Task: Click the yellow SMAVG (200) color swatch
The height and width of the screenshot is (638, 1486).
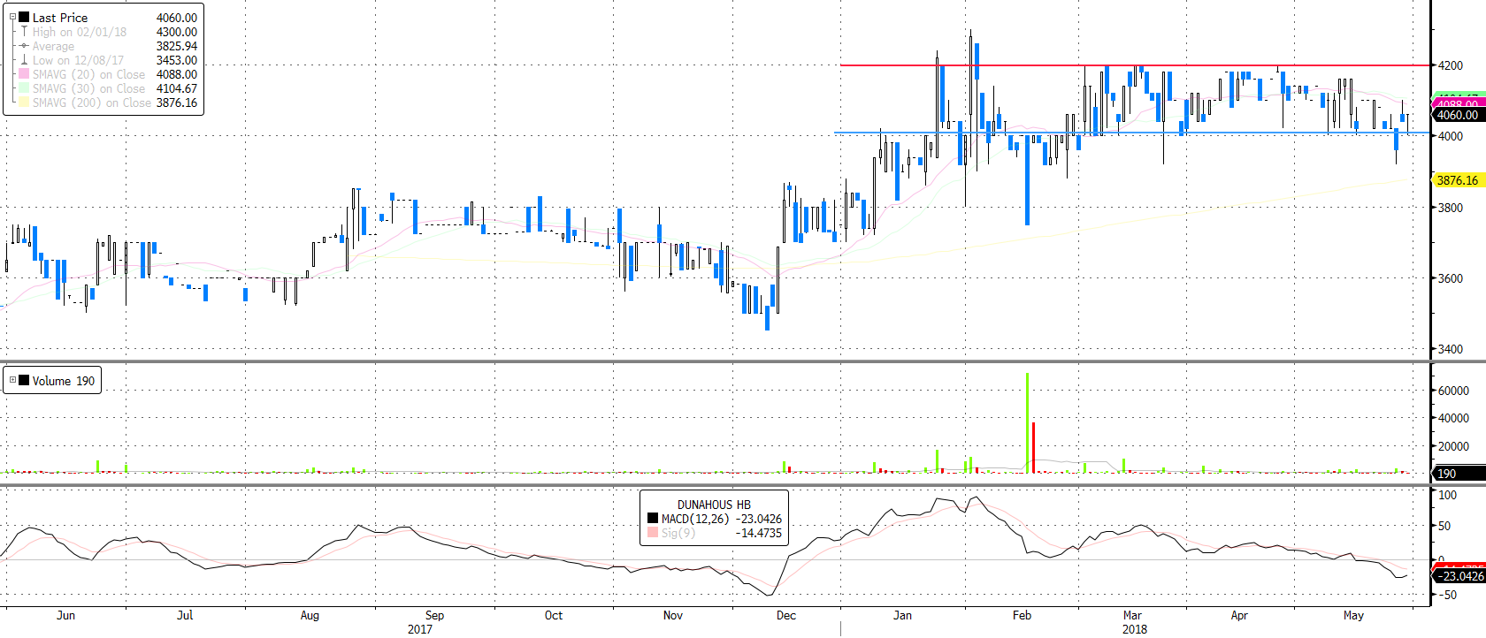Action: (x=24, y=103)
